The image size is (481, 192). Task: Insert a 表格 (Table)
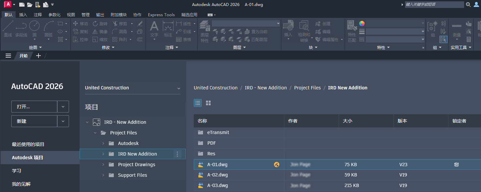[x=183, y=39]
